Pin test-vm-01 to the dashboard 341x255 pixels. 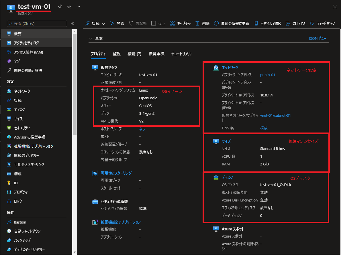[x=60, y=7]
